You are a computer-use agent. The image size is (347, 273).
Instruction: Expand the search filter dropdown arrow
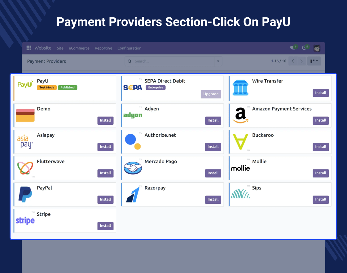coord(218,61)
